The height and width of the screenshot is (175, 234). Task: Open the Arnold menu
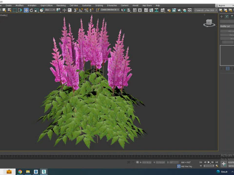coord(136,5)
